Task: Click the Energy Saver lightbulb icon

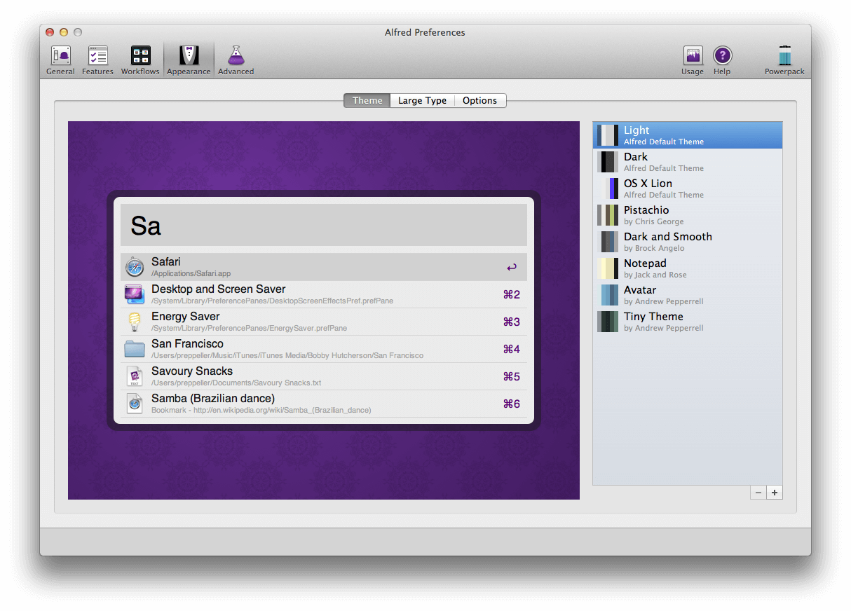Action: tap(135, 322)
